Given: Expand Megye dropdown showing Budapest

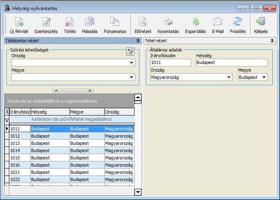Looking at the screenshot, I should (264, 77).
